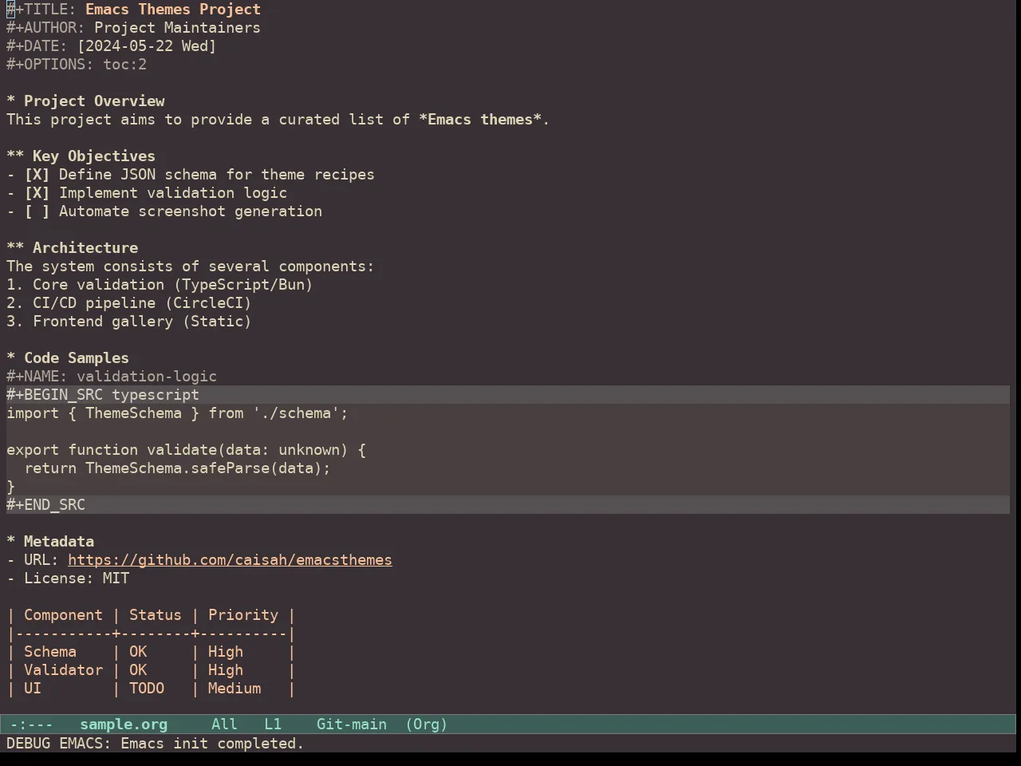
Task: Collapse the 'Project Overview' heading star
Action: (10, 101)
